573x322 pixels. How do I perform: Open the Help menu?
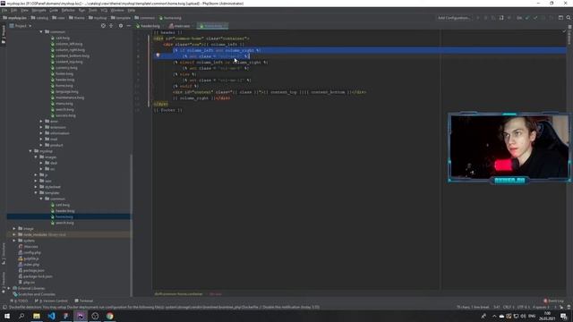pyautogui.click(x=132, y=10)
